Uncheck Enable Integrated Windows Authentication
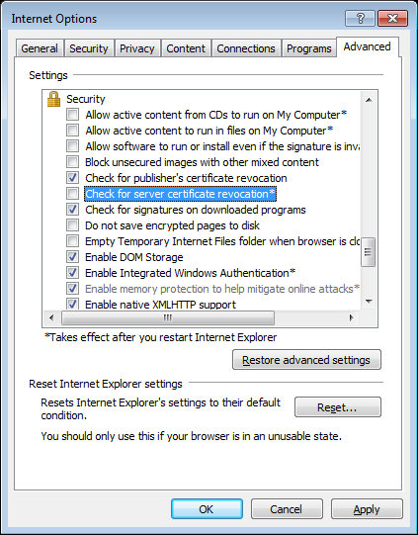 [x=72, y=273]
